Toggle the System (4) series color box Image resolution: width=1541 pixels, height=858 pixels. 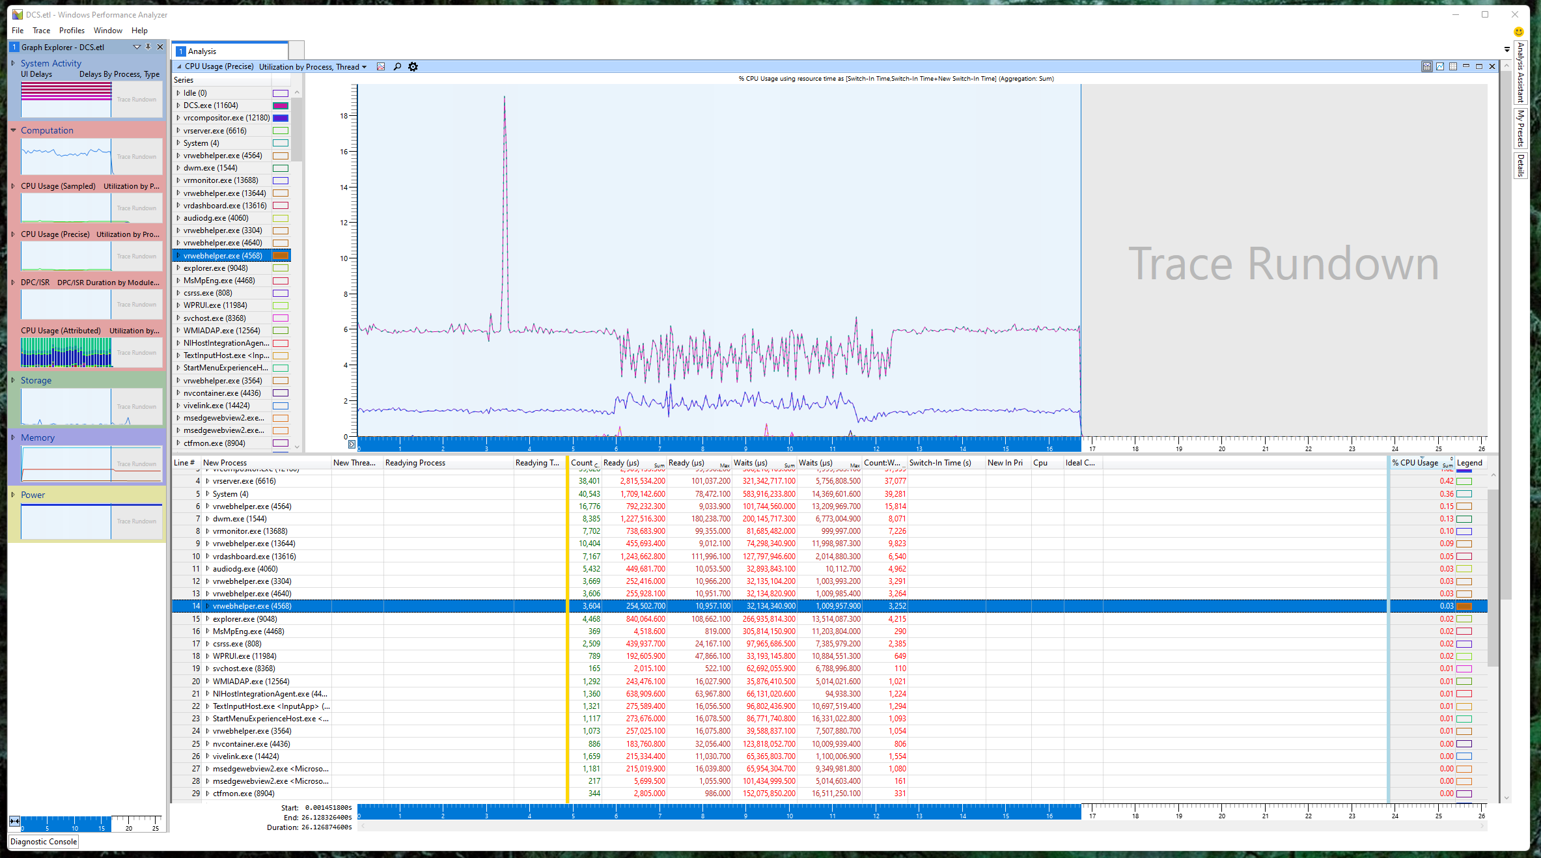281,143
